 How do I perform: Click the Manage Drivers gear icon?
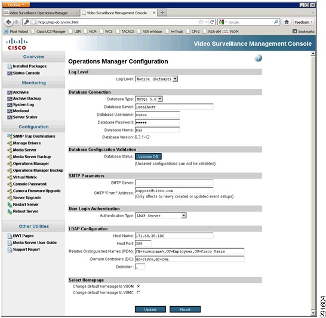click(10, 143)
